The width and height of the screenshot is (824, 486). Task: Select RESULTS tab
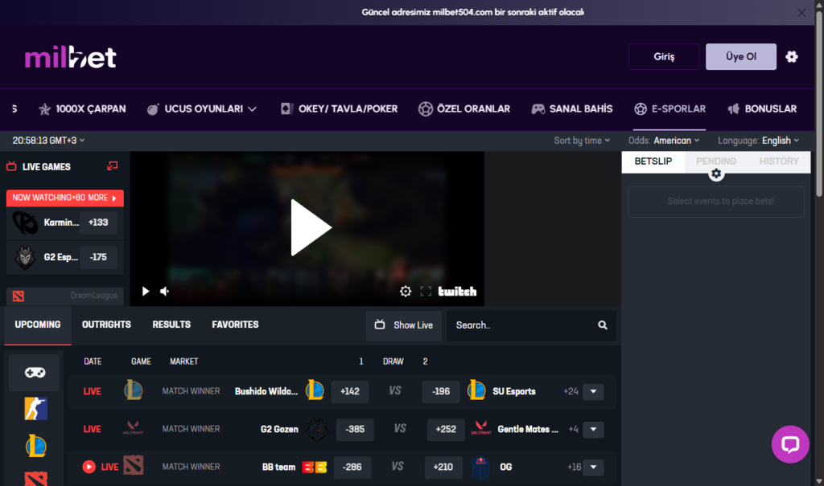[171, 325]
